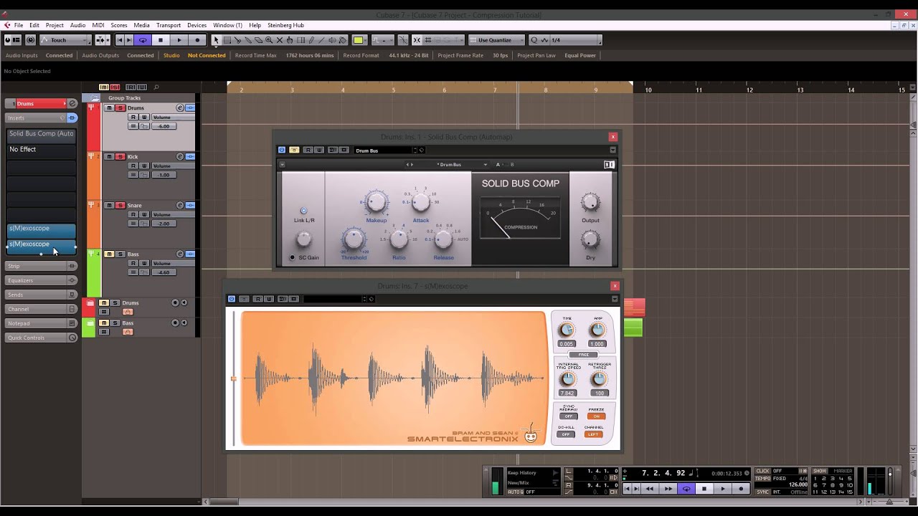Screen dimensions: 918x516
Task: Toggle the SC Gain radio button
Action: click(x=293, y=257)
